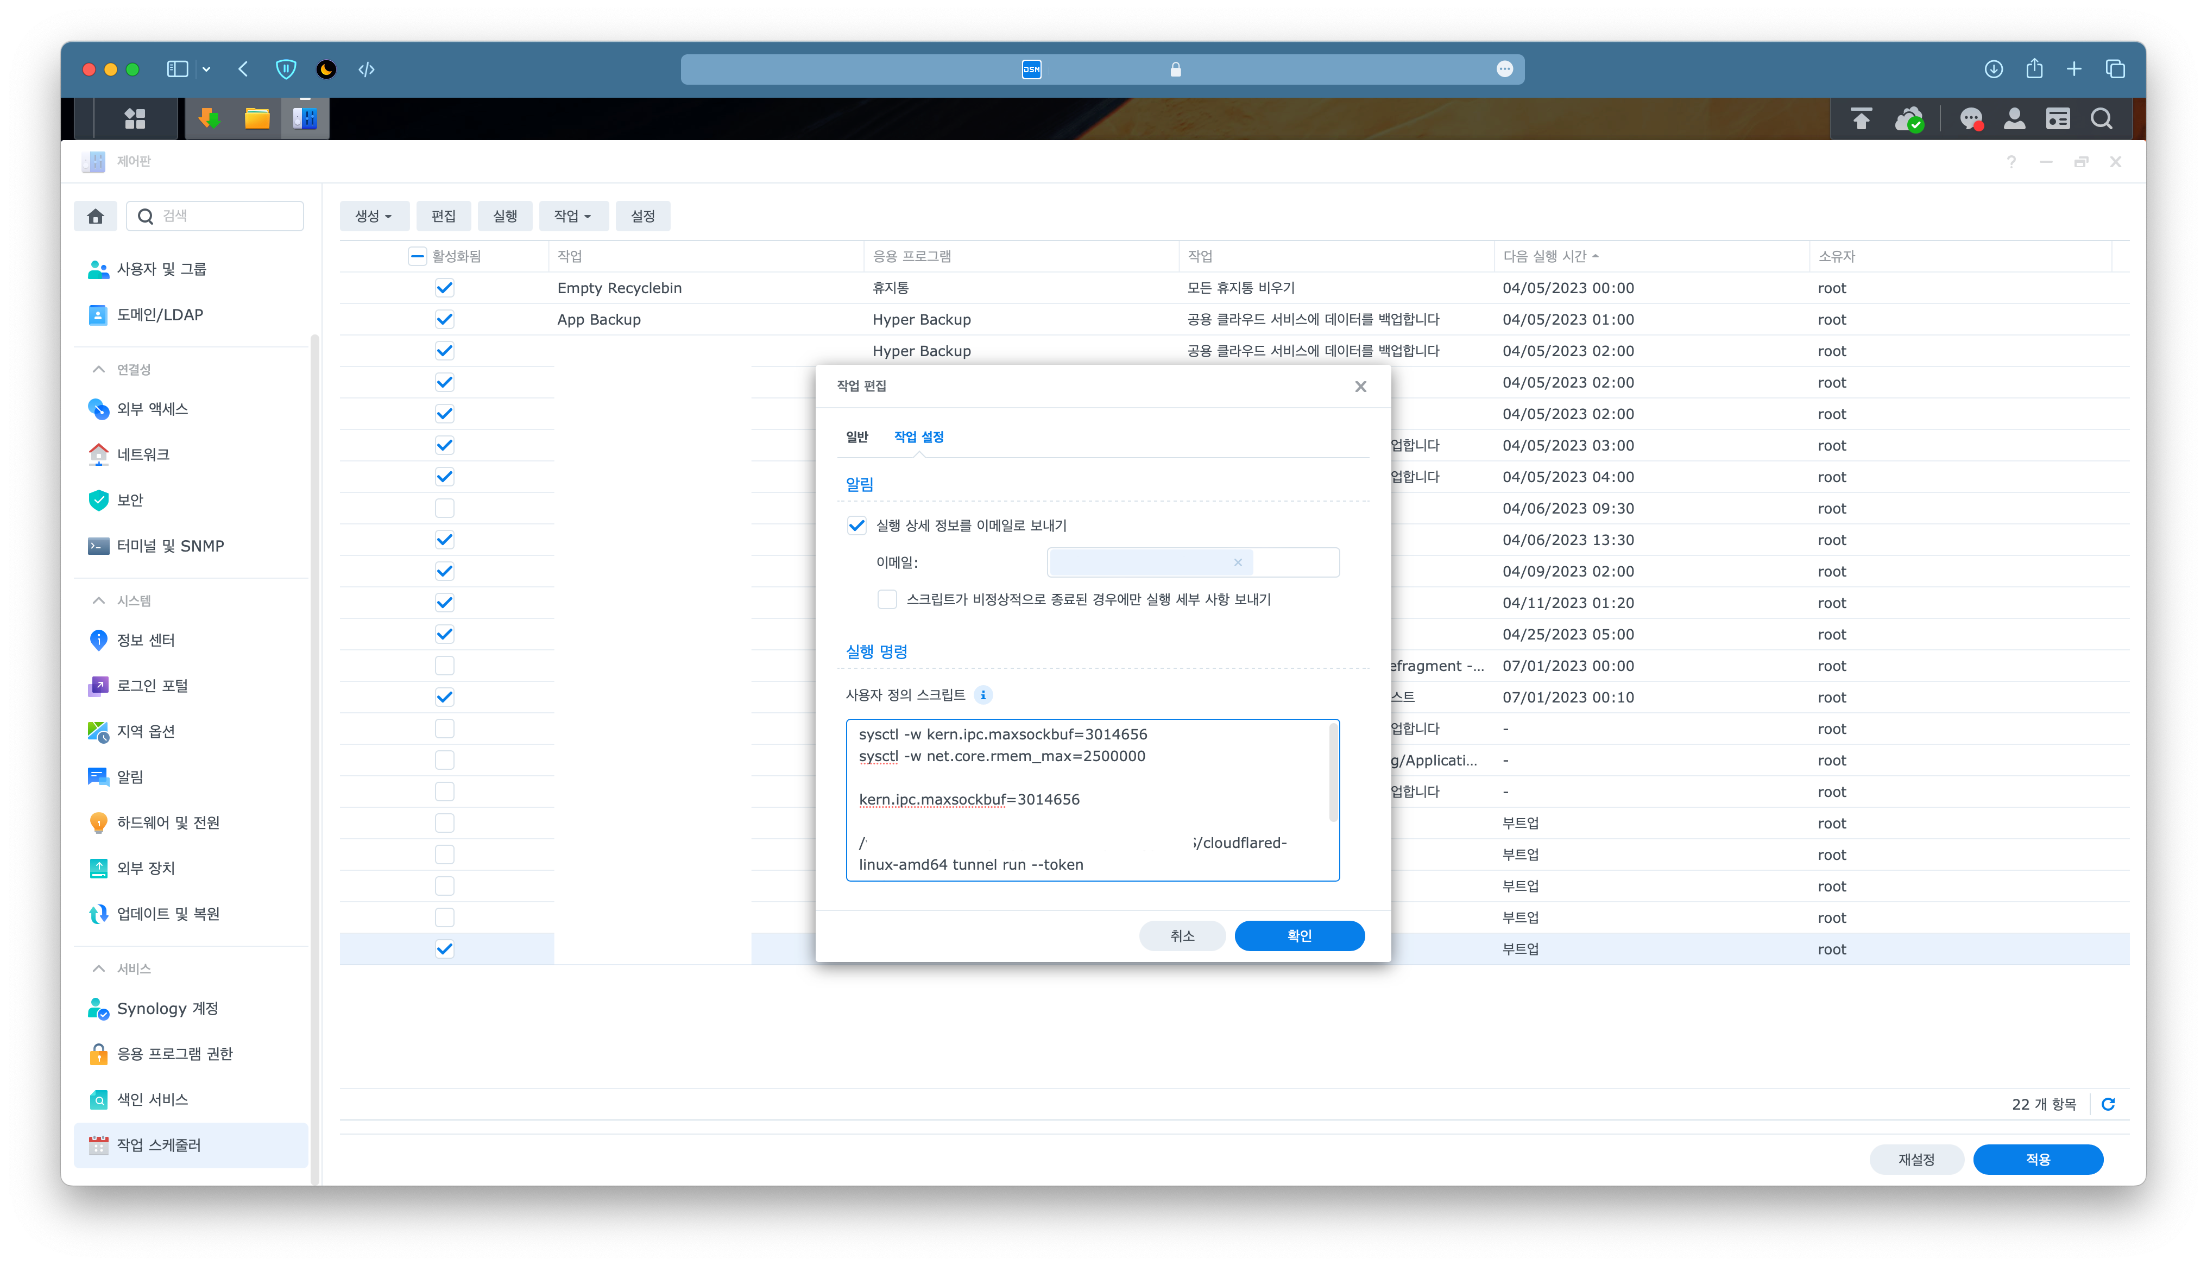Open File Station from the taskbar
The image size is (2207, 1266).
click(256, 118)
